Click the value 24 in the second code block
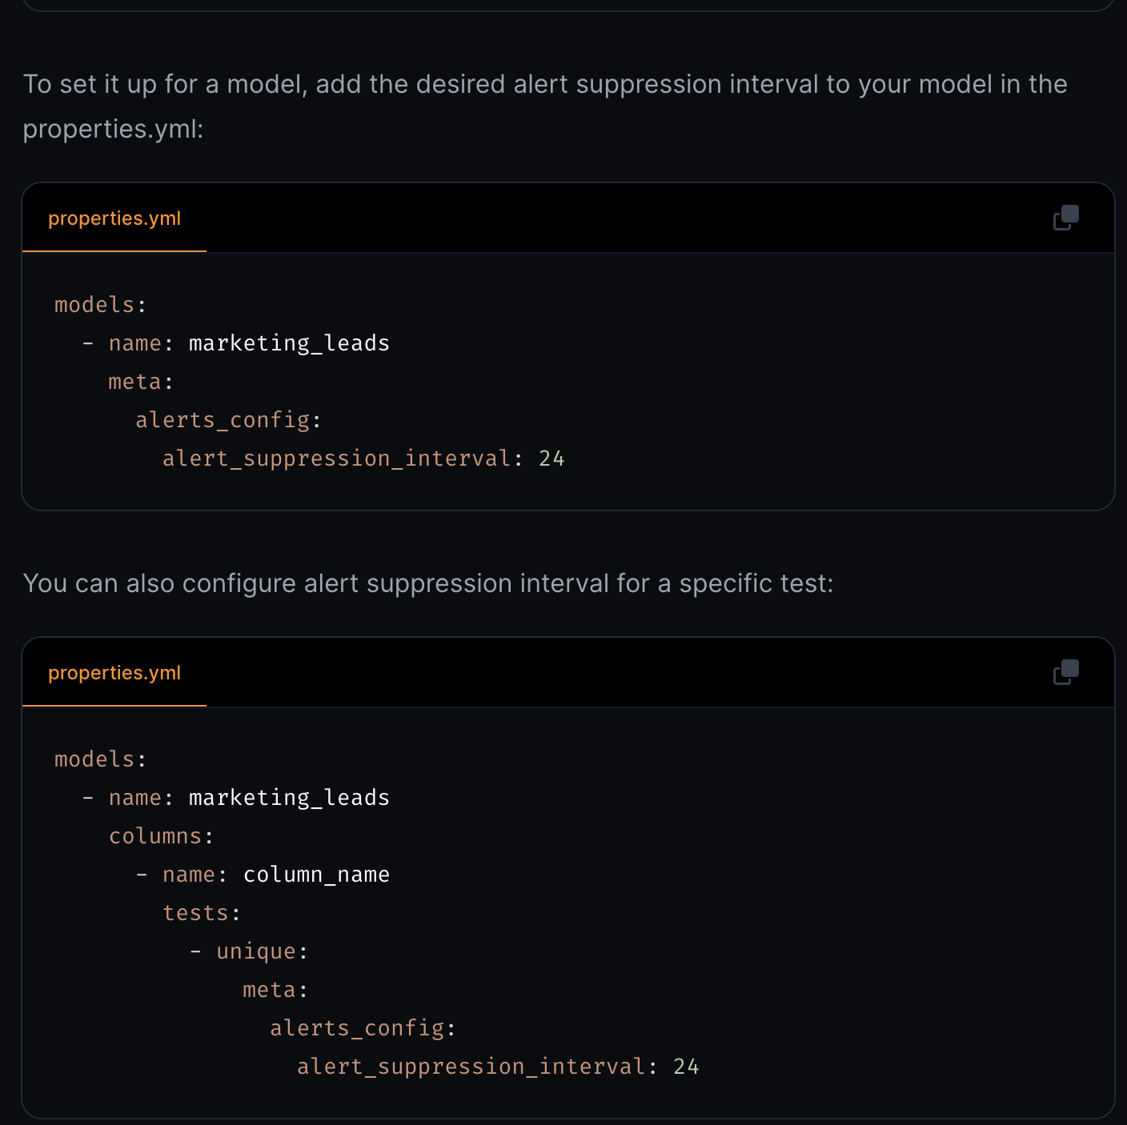This screenshot has height=1125, width=1127. pyautogui.click(x=686, y=1067)
